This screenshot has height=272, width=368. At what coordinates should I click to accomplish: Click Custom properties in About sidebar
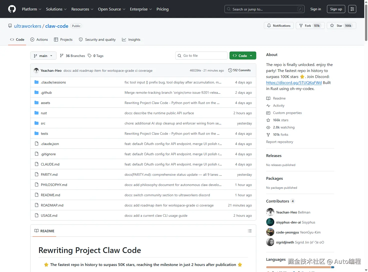(284, 113)
